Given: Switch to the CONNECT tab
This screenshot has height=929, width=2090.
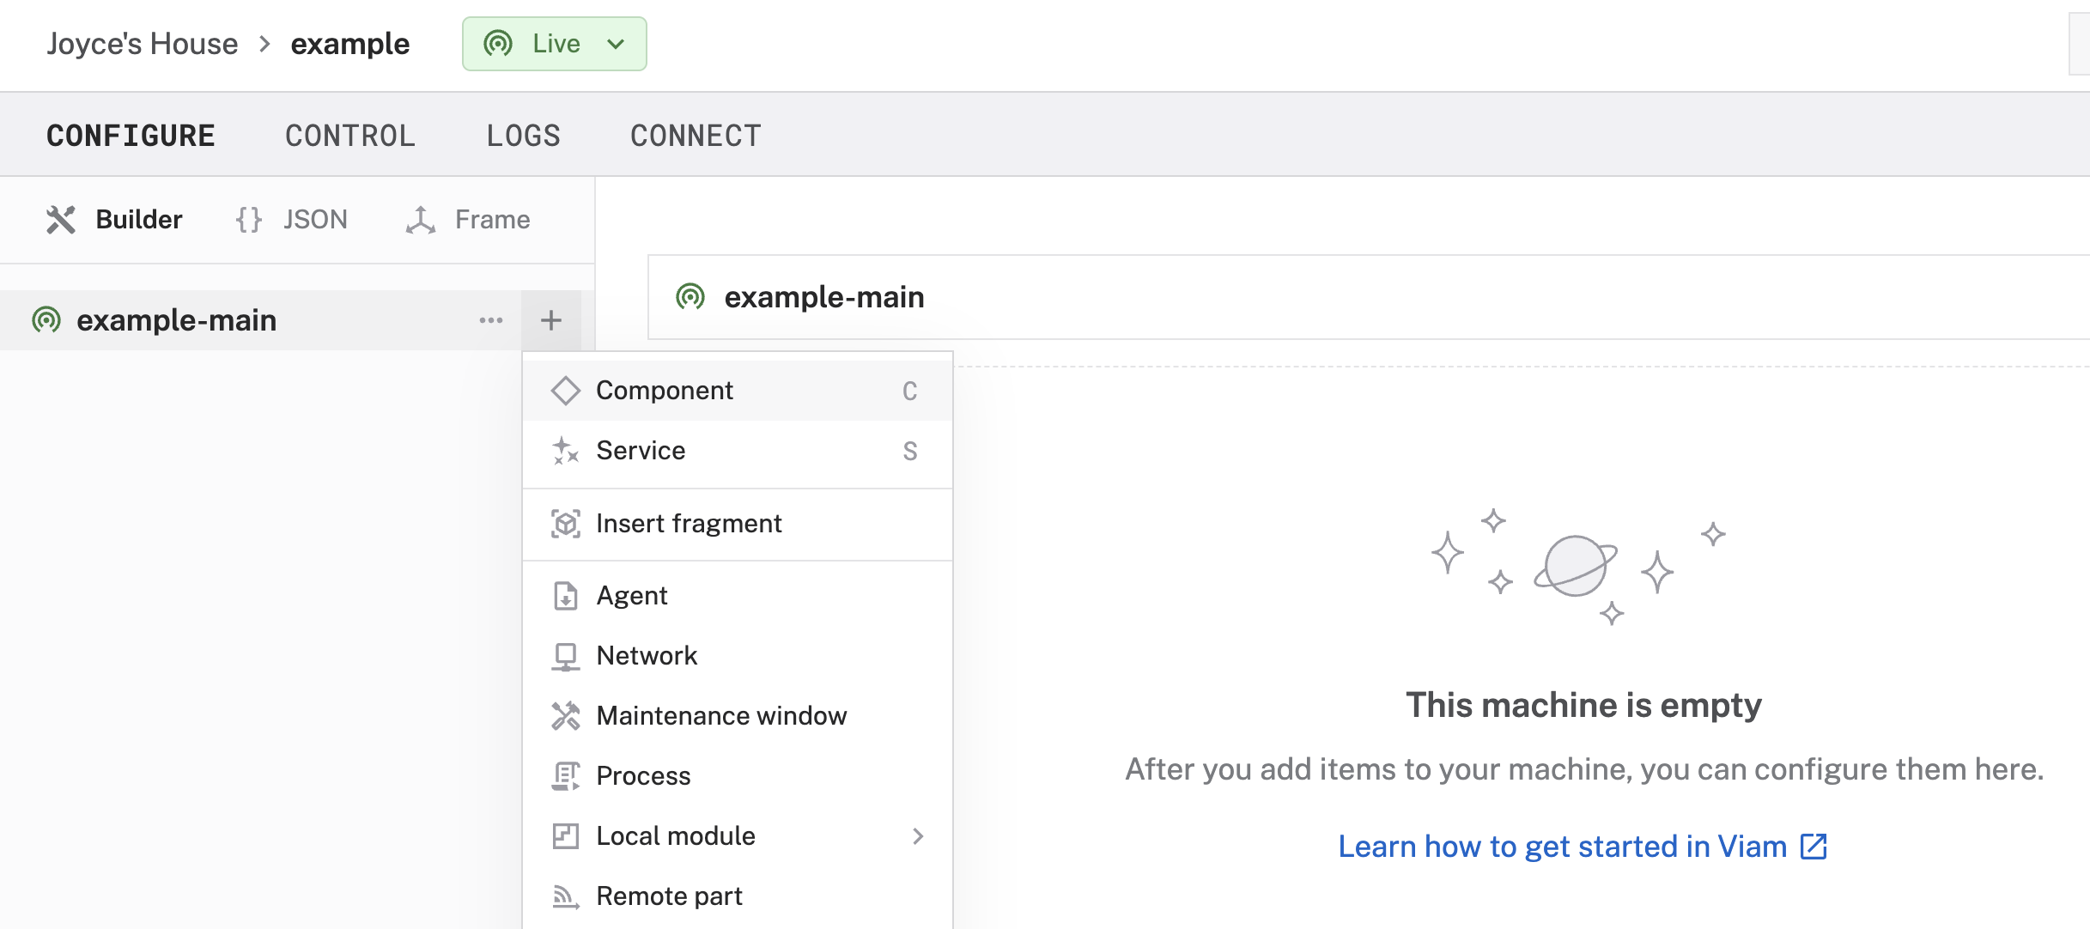Looking at the screenshot, I should point(695,133).
